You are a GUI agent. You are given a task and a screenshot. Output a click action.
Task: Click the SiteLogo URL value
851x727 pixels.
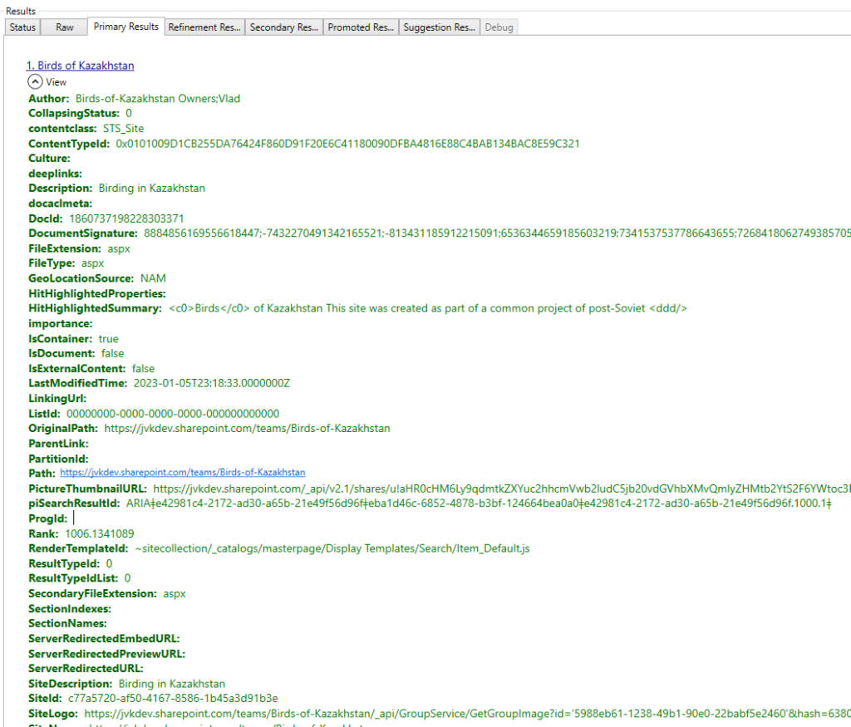[467, 714]
